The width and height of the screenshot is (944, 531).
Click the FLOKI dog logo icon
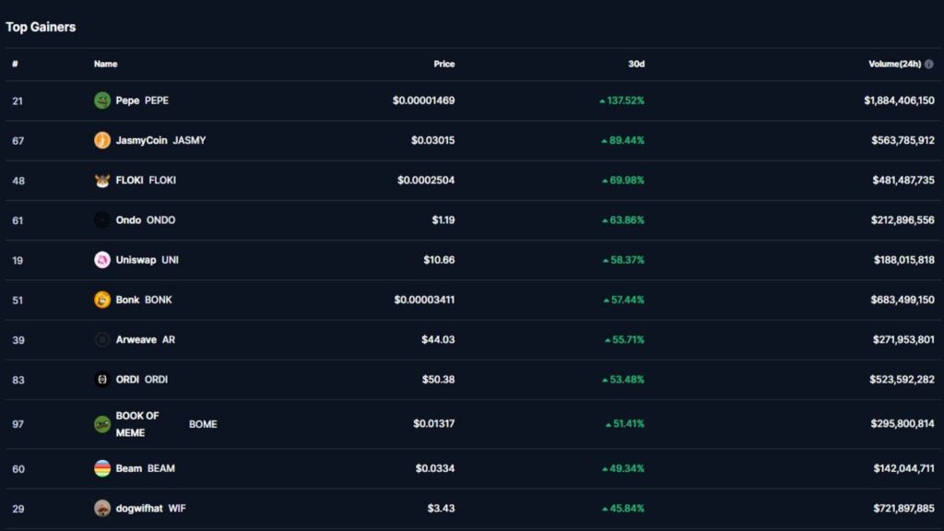point(102,180)
